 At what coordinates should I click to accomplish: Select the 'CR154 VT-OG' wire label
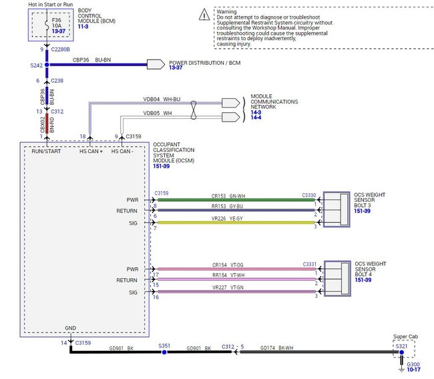(x=228, y=265)
